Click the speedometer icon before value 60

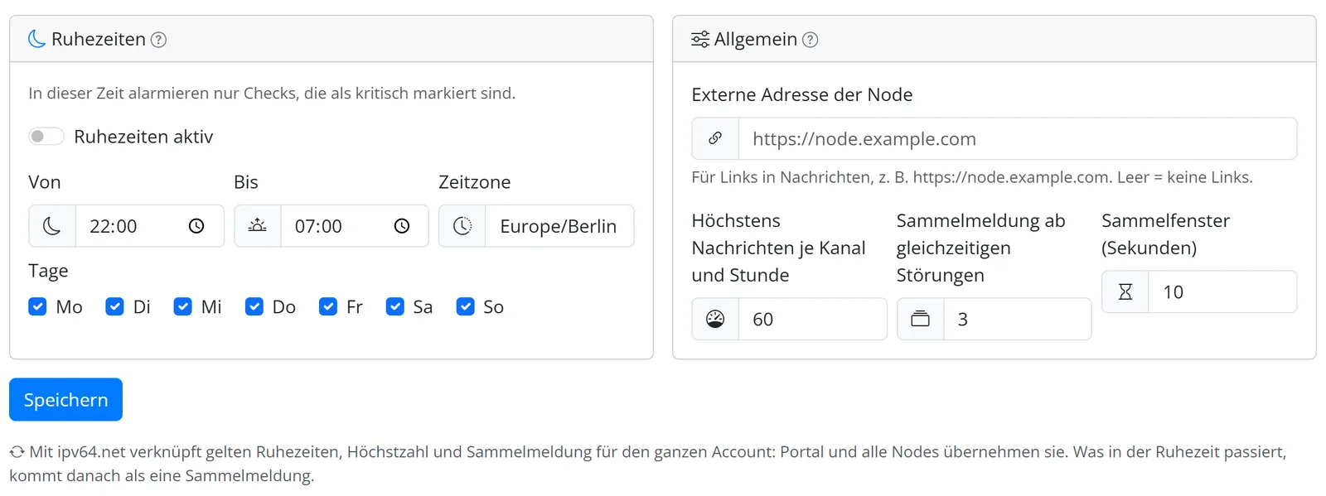(x=715, y=319)
